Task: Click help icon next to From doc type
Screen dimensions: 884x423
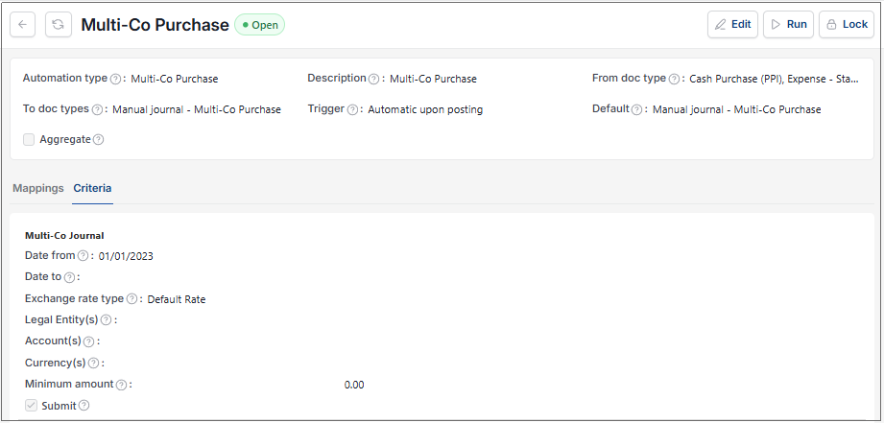Action: click(674, 79)
